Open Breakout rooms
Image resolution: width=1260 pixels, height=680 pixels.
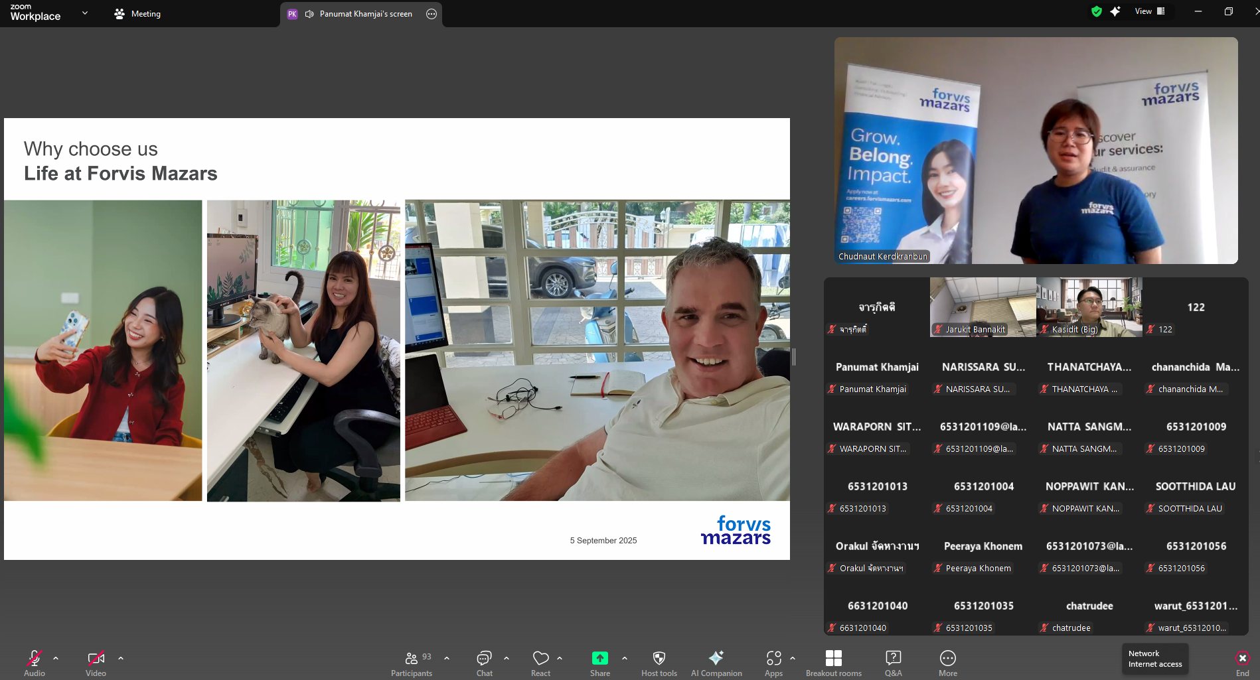[834, 663]
